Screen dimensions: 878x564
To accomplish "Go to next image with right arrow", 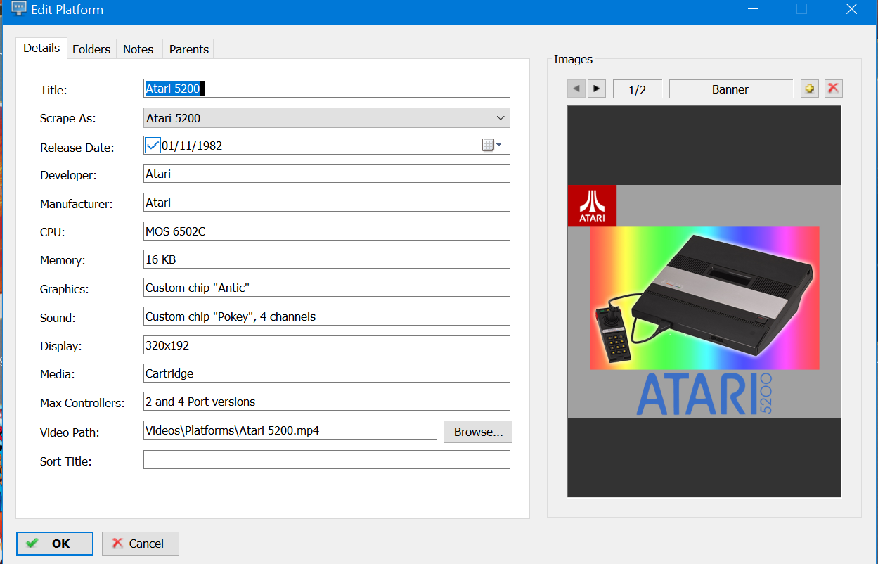I will pos(597,89).
